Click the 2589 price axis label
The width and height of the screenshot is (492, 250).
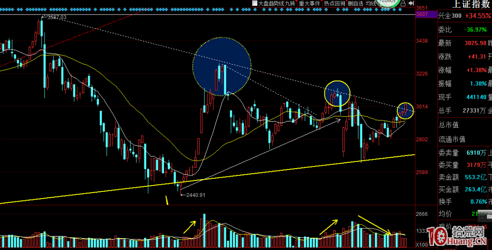pos(422,172)
